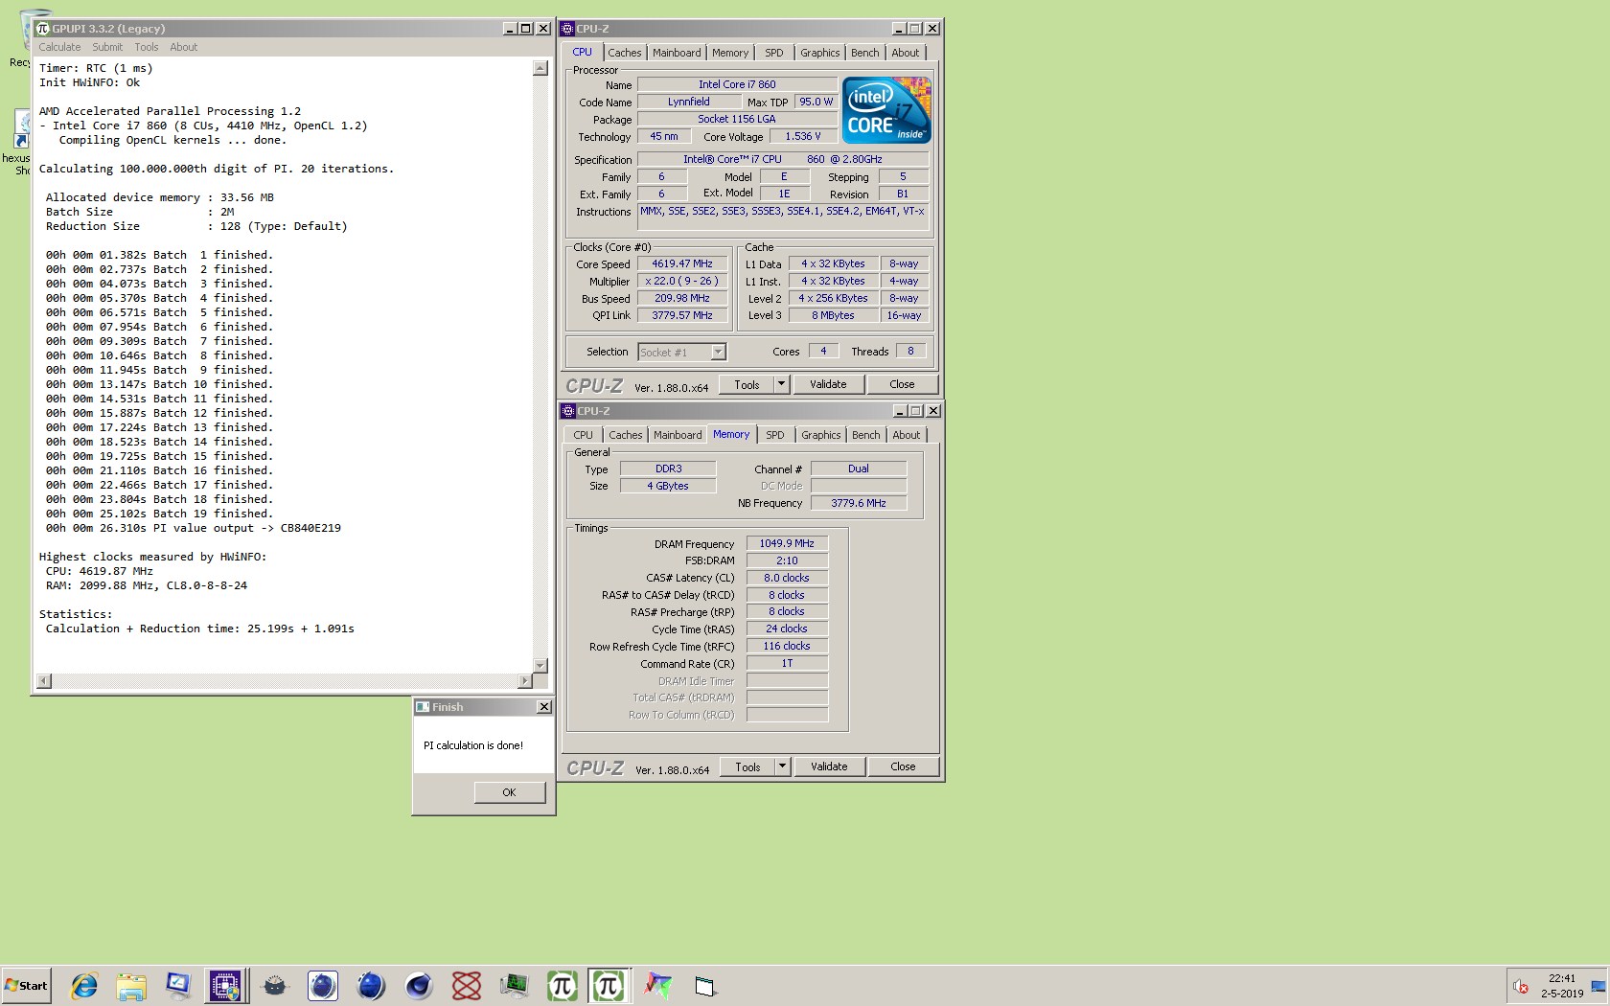The width and height of the screenshot is (1610, 1006).
Task: Open the Tools menu in GPUPI
Action: click(147, 47)
